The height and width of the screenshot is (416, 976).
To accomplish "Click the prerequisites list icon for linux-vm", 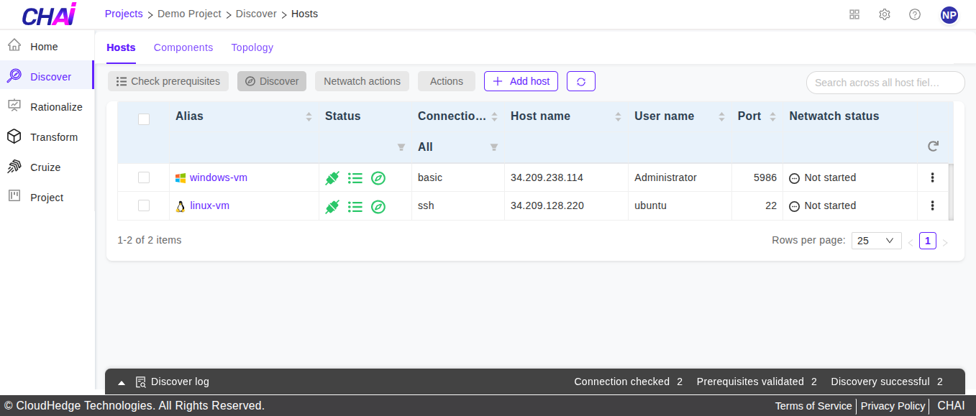I will (355, 207).
